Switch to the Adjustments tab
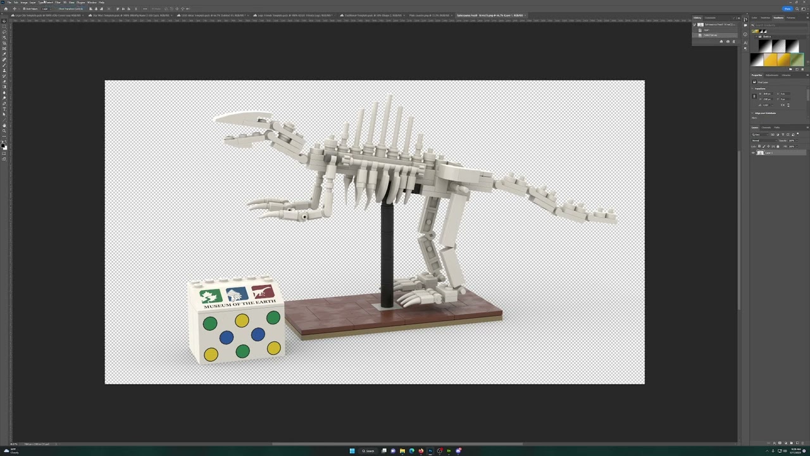 tap(772, 75)
